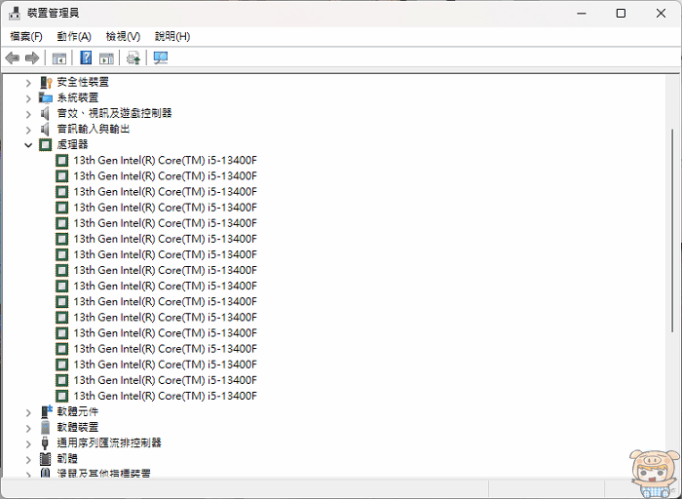Select the 滑鼠及其他指標裝置 label
The image size is (682, 499).
[103, 473]
